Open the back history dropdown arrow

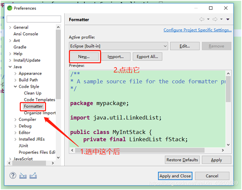pyautogui.click(x=208, y=19)
